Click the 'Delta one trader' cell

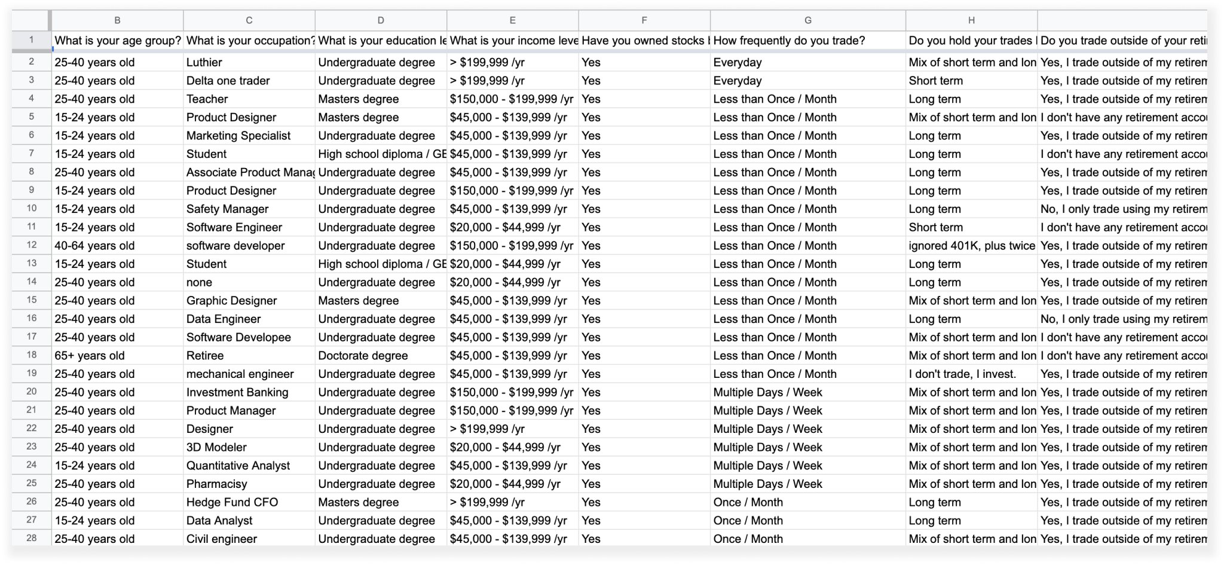tap(249, 81)
